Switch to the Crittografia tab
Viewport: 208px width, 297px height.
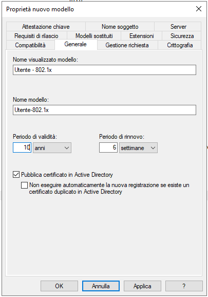(x=180, y=45)
